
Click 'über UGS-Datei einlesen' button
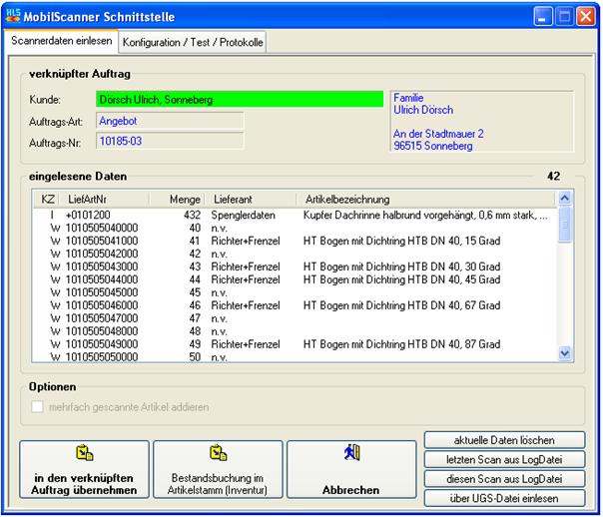coord(502,498)
